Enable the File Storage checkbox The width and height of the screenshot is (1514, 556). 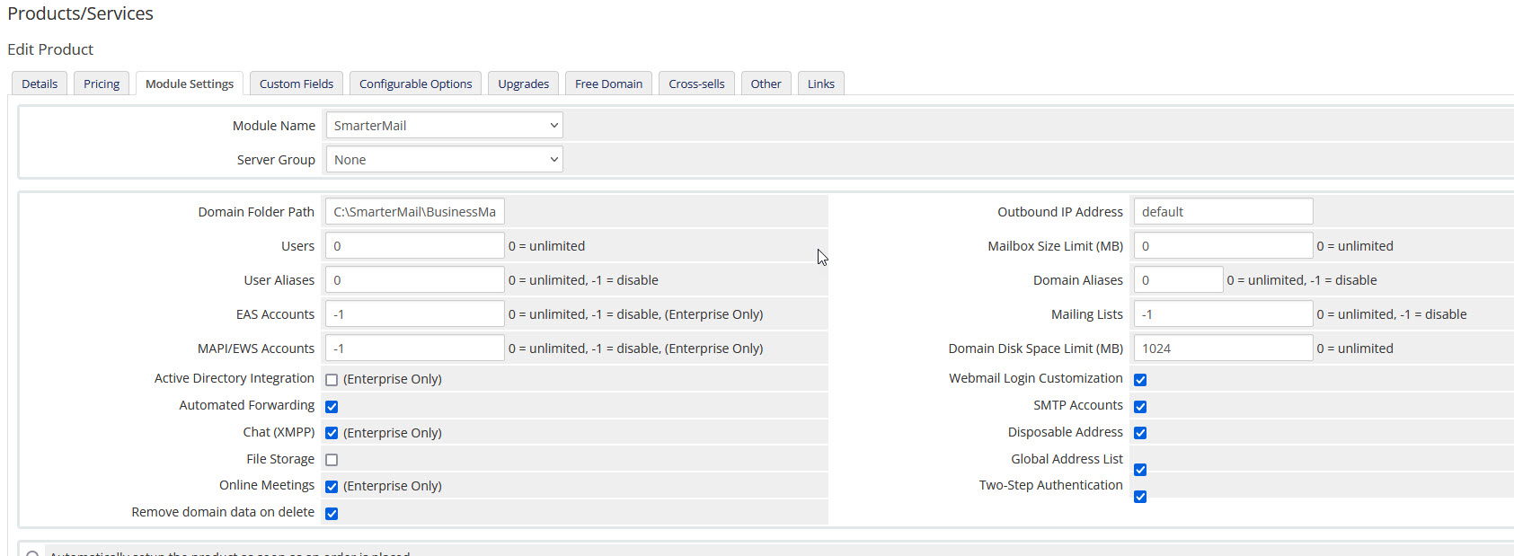point(332,460)
